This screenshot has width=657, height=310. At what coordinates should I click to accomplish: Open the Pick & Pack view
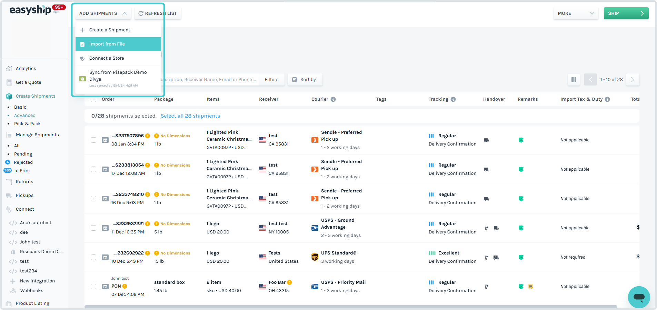[x=27, y=124]
